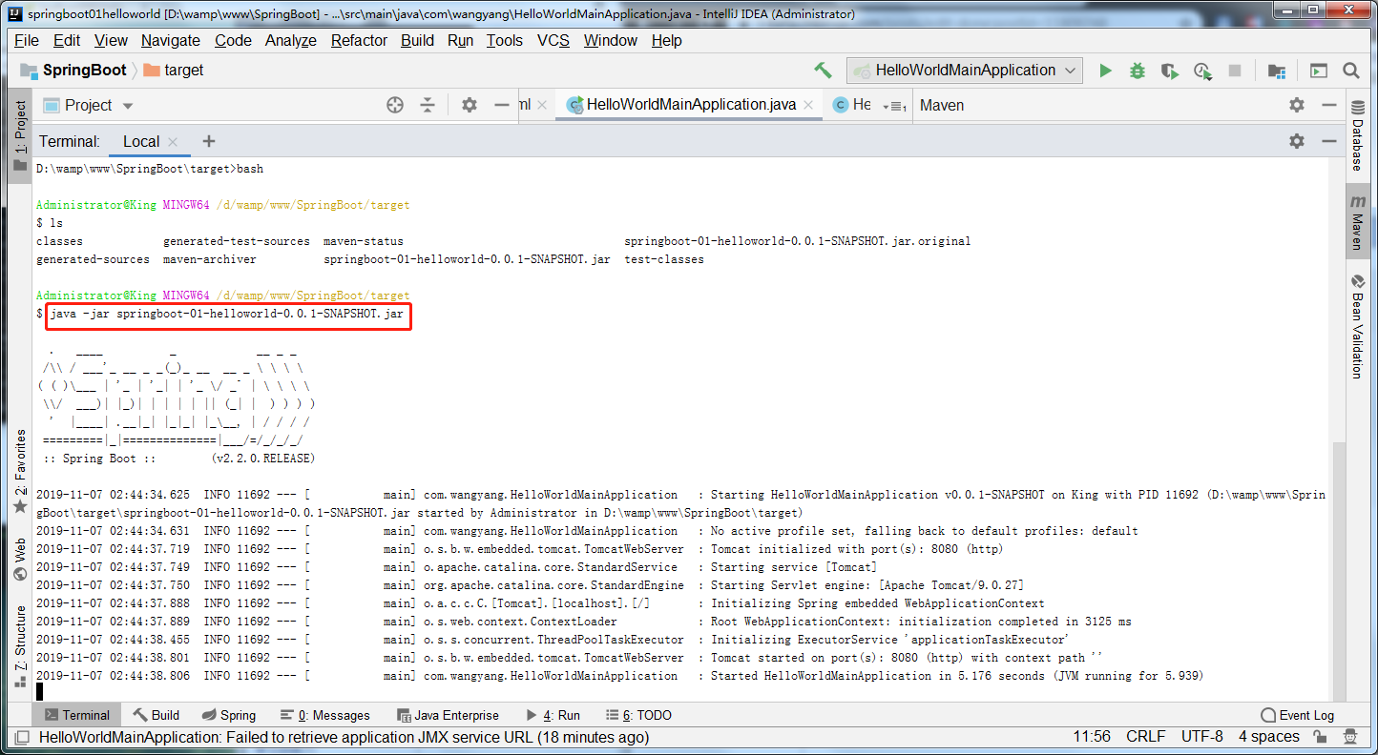Open the Spring tool window tab
Viewport: 1378px width, 755px height.
(x=229, y=715)
